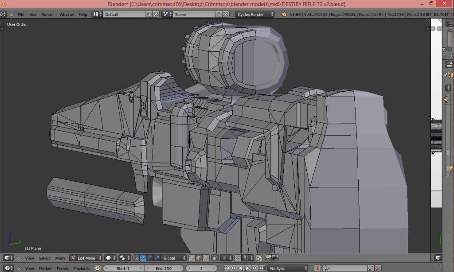The width and height of the screenshot is (454, 272).
Task: Click the active keying set field
Action: (x=345, y=268)
